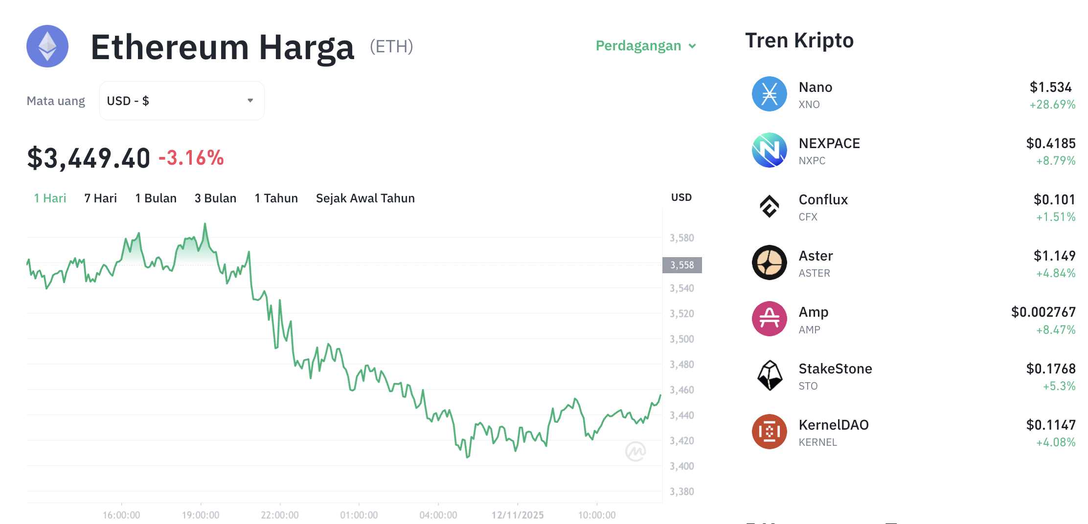Switch to the 7 Hari tab
This screenshot has height=524, width=1088.
click(x=100, y=198)
